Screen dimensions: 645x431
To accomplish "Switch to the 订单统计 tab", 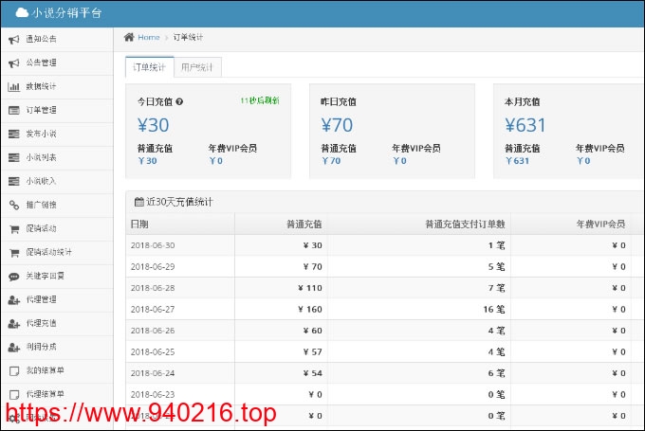I will [149, 67].
